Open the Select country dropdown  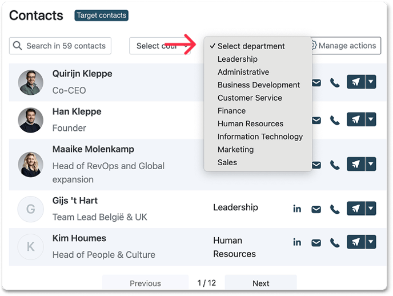[x=160, y=46]
